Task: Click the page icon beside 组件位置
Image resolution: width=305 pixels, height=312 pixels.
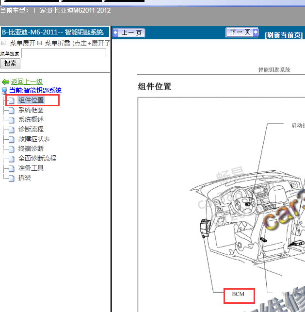Action: [12, 100]
